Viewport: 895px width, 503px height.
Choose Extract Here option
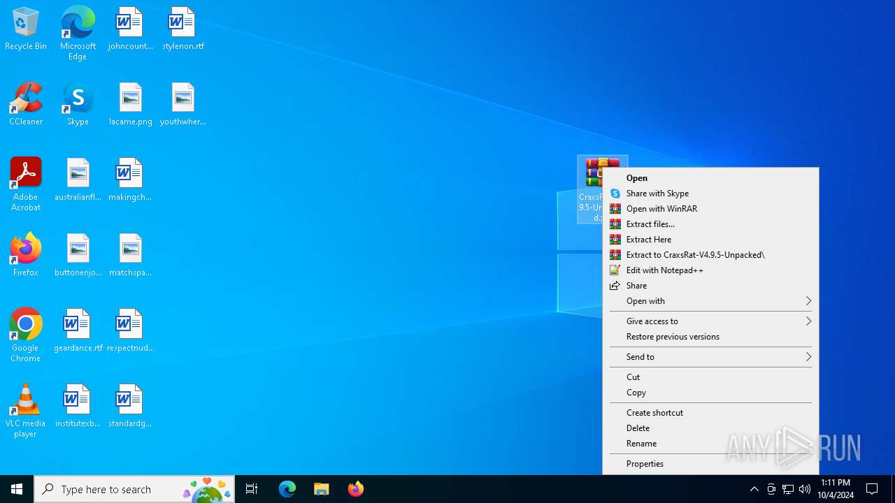tap(710, 240)
